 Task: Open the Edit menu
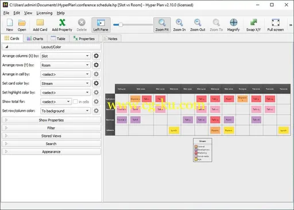17,13
